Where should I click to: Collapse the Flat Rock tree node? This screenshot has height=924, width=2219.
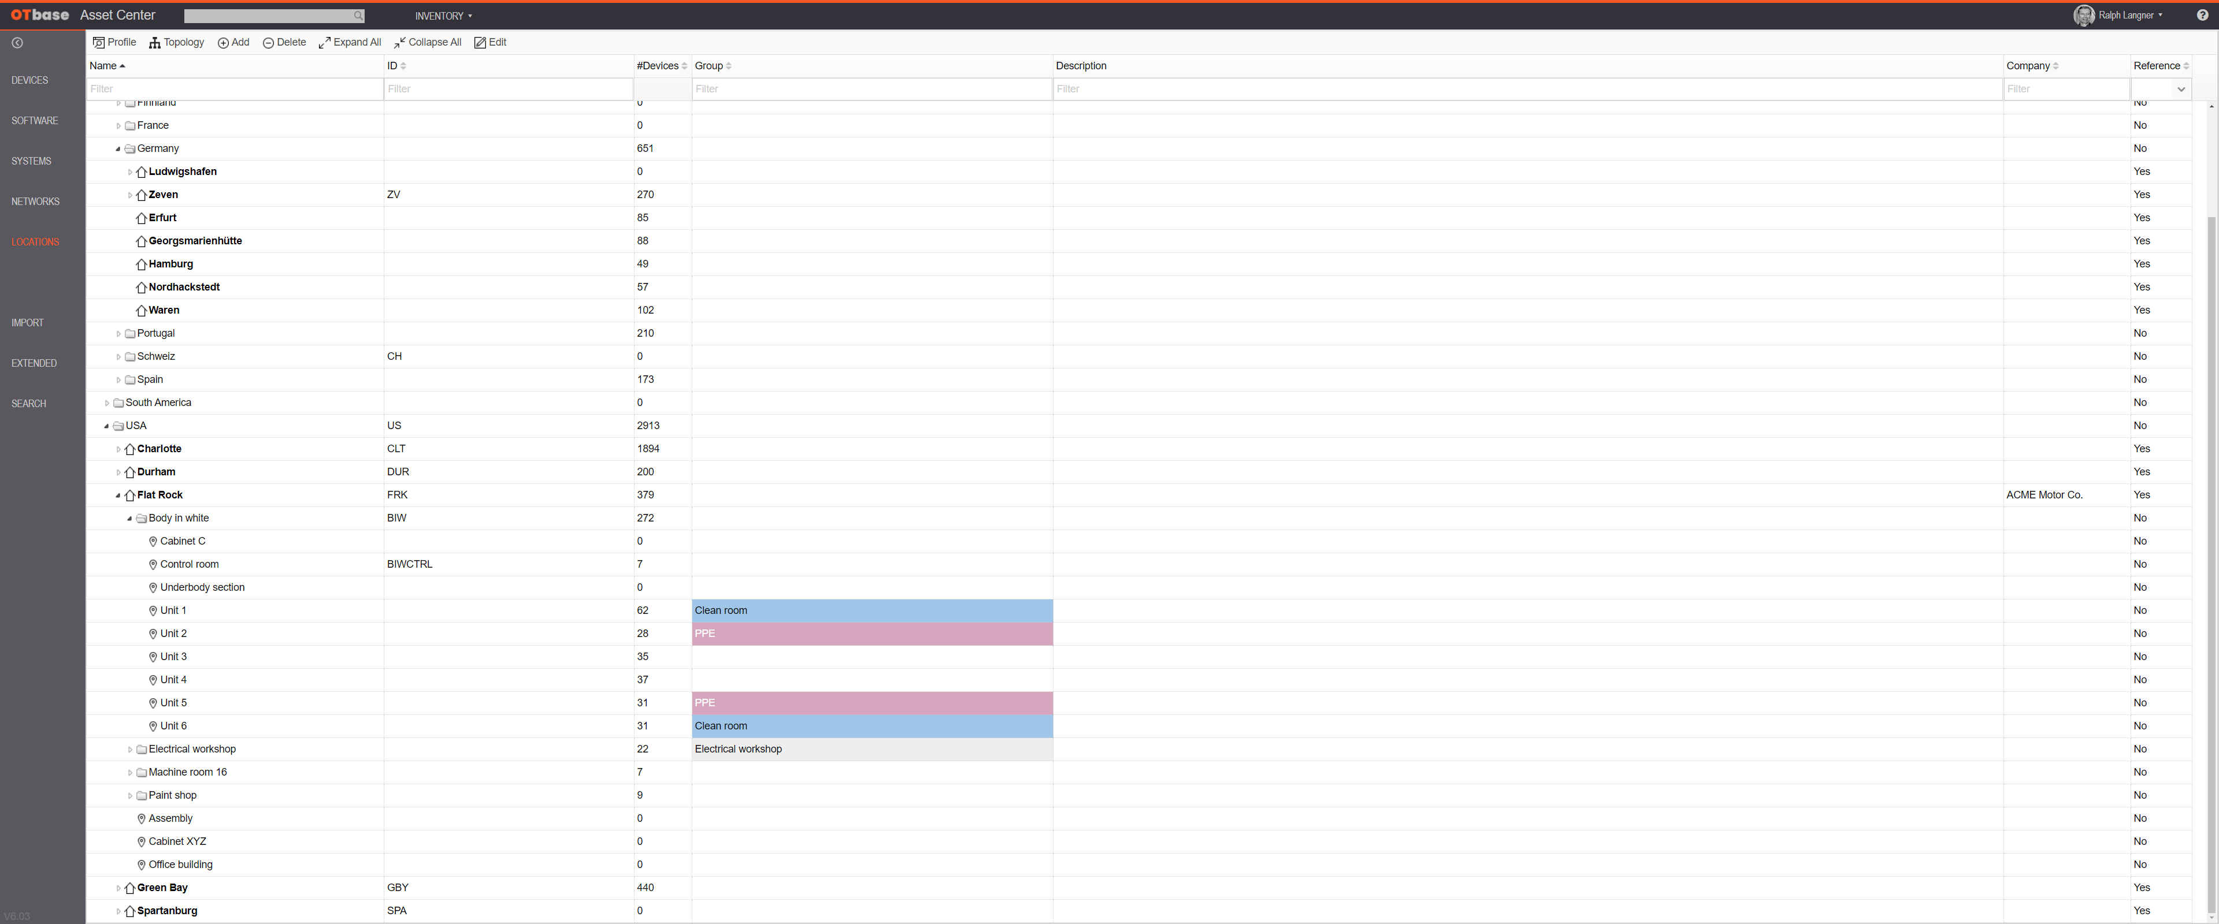118,495
